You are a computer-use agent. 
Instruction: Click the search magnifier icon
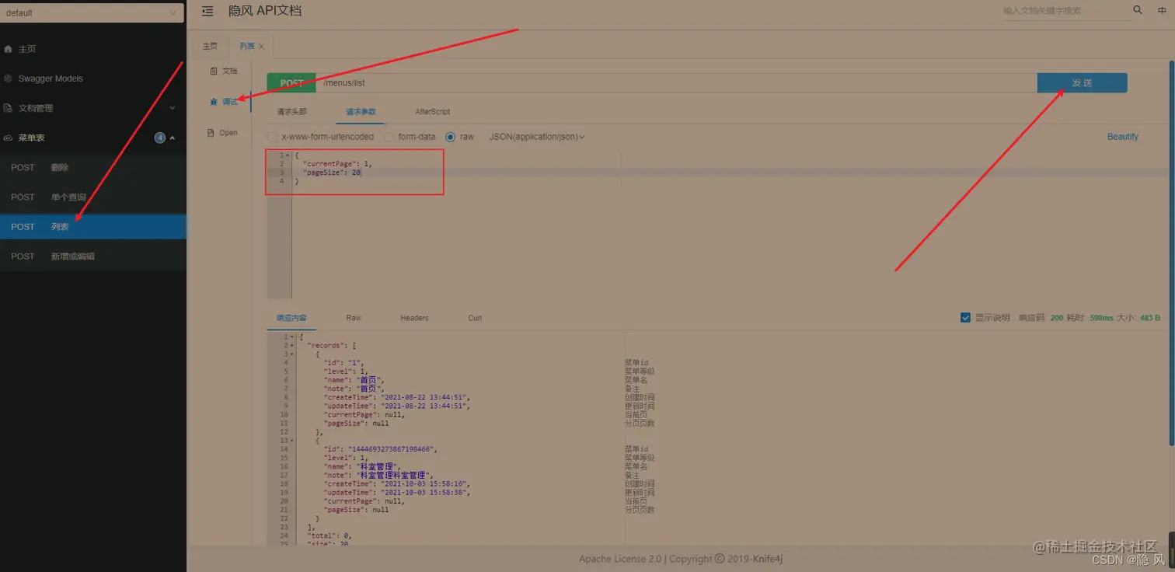[x=1138, y=10]
